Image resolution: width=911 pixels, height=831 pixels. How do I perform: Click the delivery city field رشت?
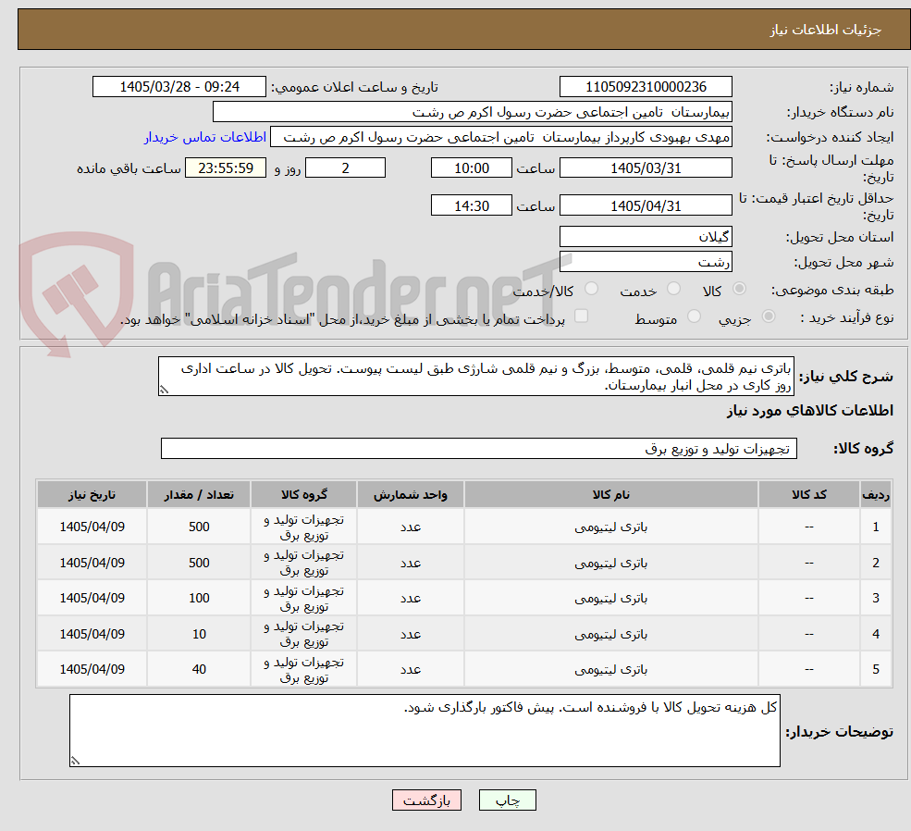pyautogui.click(x=646, y=262)
